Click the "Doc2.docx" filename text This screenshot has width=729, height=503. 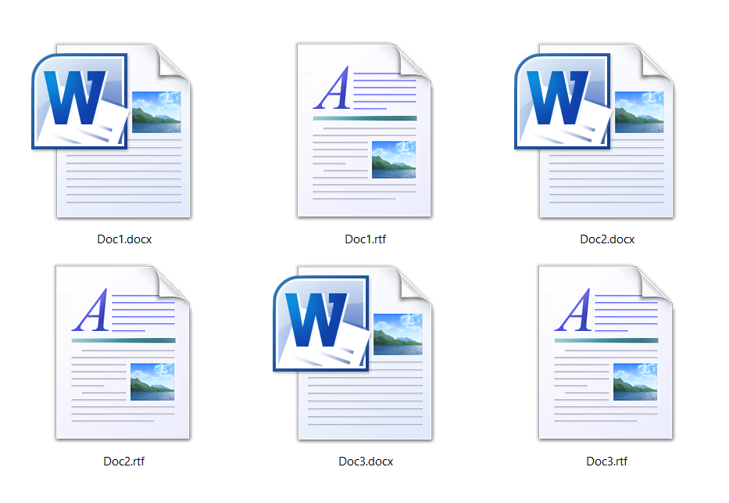pos(606,239)
